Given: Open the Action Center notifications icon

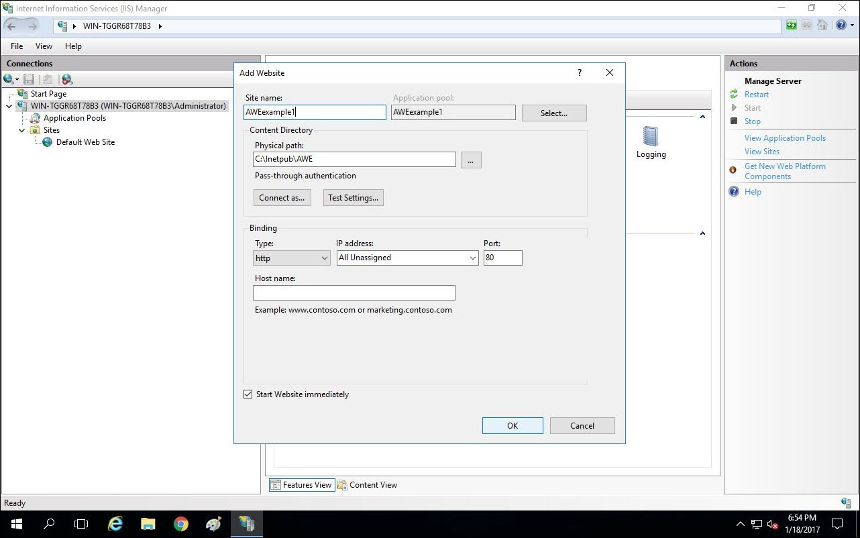Looking at the screenshot, I should tap(837, 524).
